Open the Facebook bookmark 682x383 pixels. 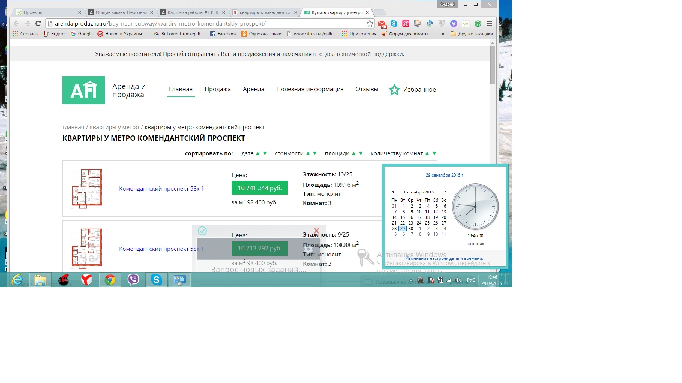click(x=223, y=34)
